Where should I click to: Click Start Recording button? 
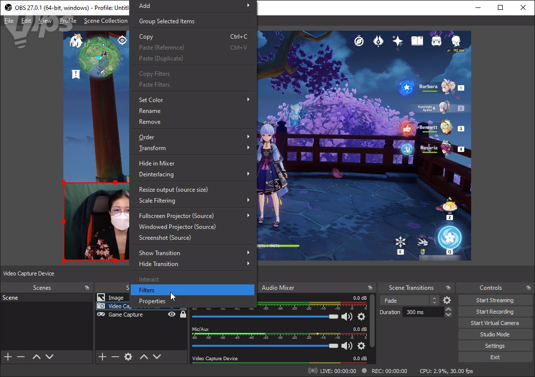(x=494, y=312)
